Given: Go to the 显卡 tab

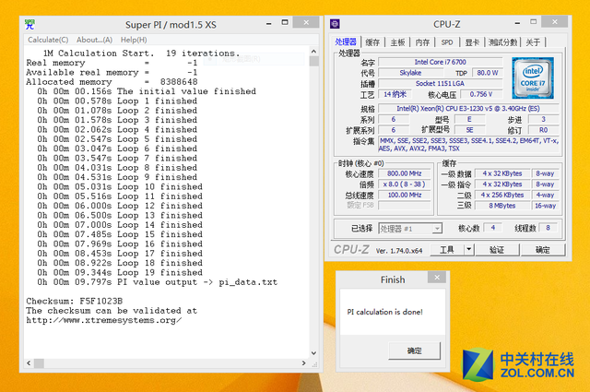Looking at the screenshot, I should (x=472, y=42).
